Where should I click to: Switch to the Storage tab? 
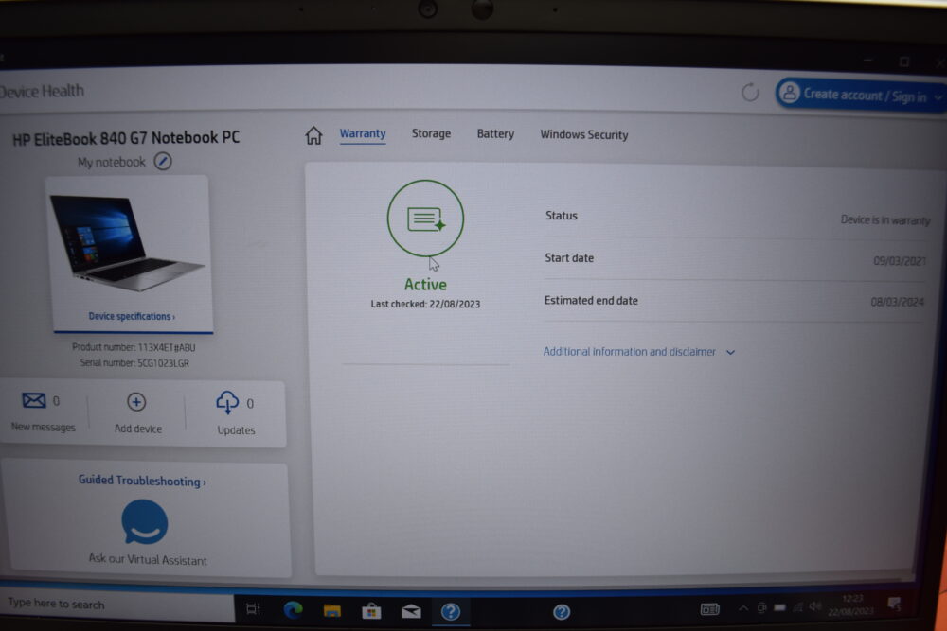(431, 133)
